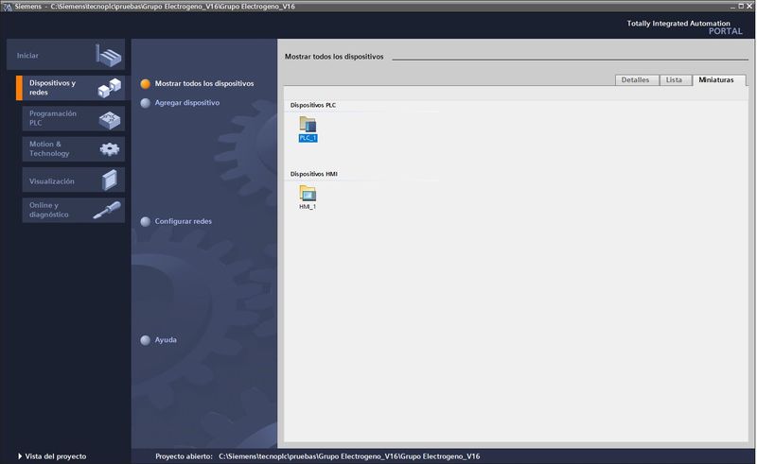Click bullet next to Ayuda
This screenshot has height=464, width=757.
(146, 340)
